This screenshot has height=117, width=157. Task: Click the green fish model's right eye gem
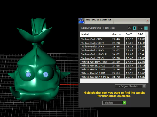pyautogui.click(x=46, y=74)
